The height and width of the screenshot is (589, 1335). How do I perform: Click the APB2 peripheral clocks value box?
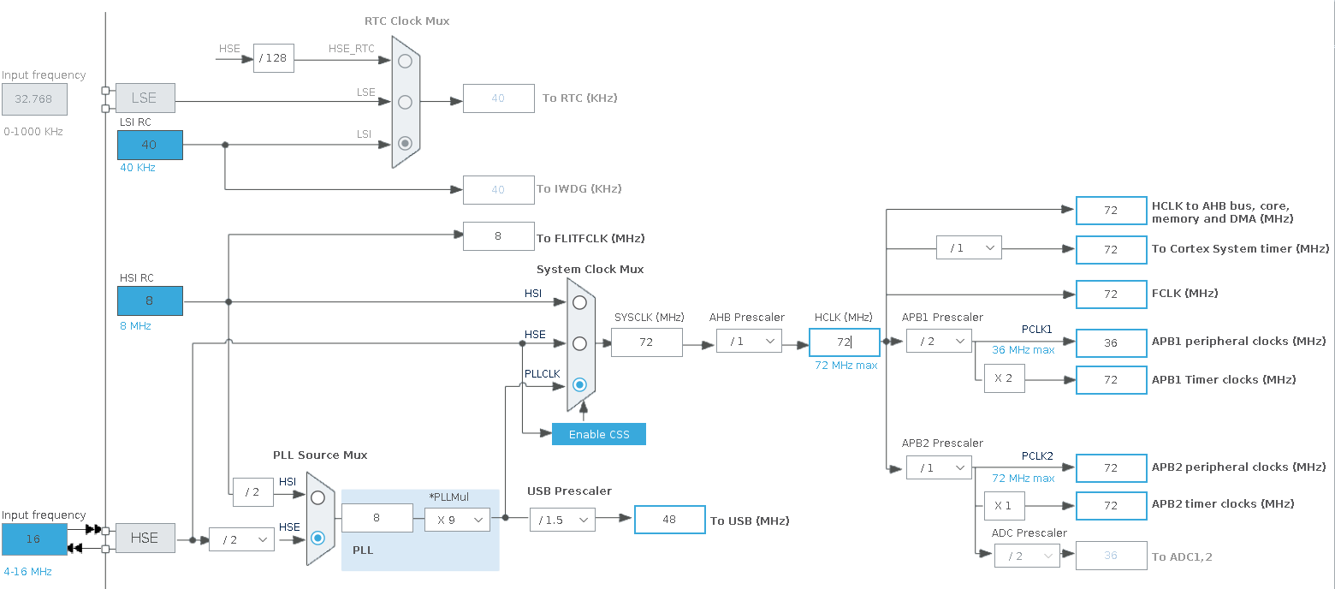tap(1111, 468)
